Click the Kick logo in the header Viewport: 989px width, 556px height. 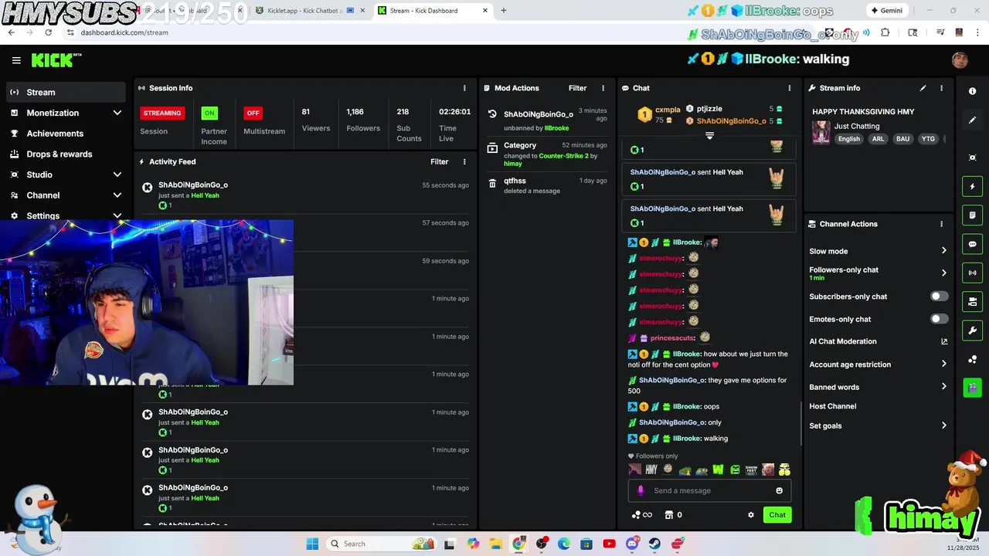click(x=56, y=60)
